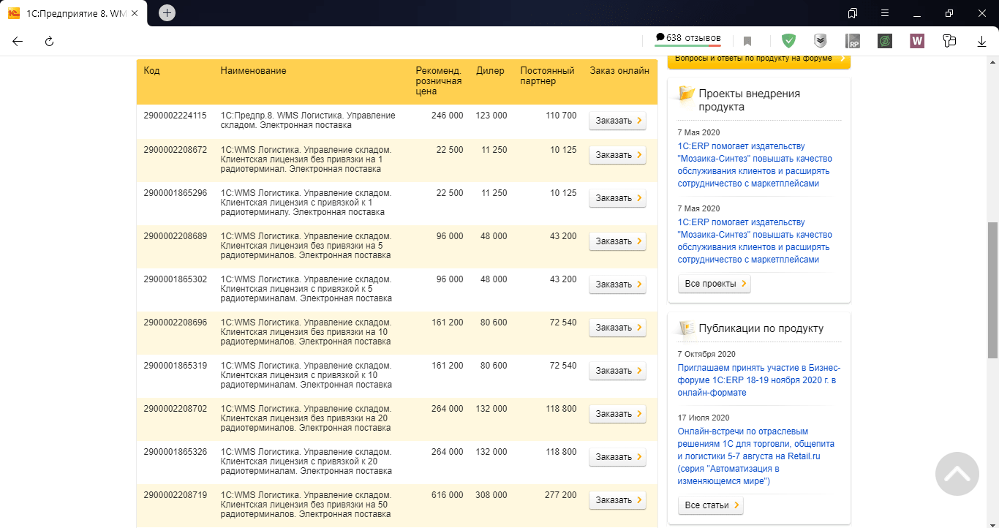Select code cell 2900002208672
Screen dimensions: 999x528
(175, 150)
